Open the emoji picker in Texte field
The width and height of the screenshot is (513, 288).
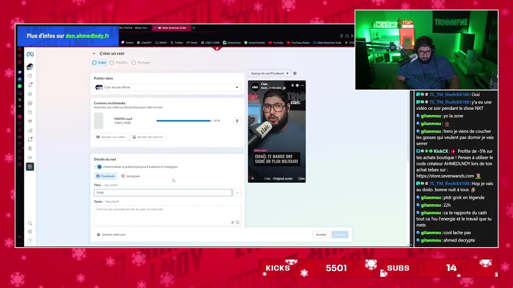238,222
